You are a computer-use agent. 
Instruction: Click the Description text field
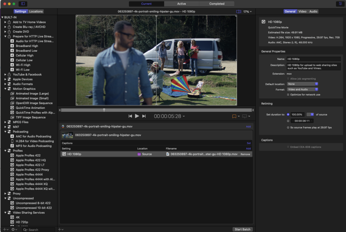coord(314,67)
